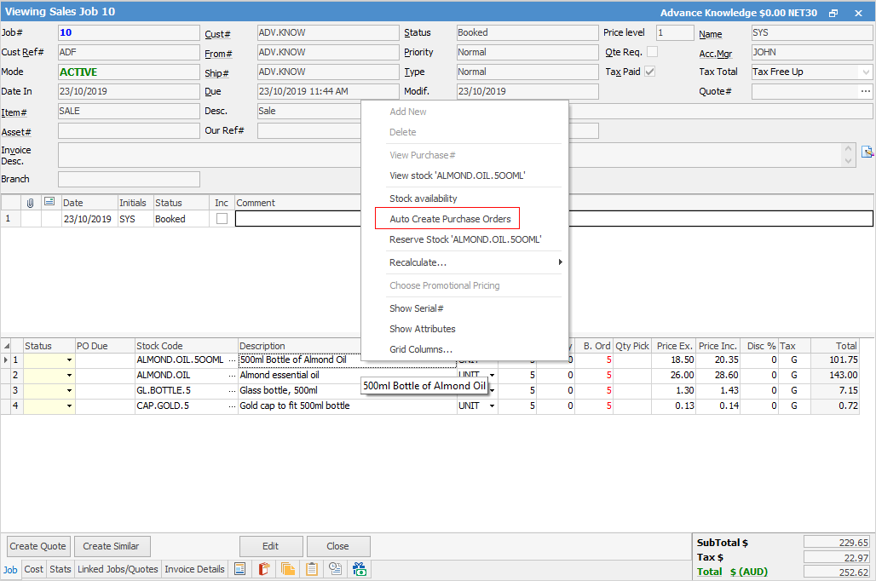
Task: Select the orange copy documents icon
Action: tap(287, 568)
